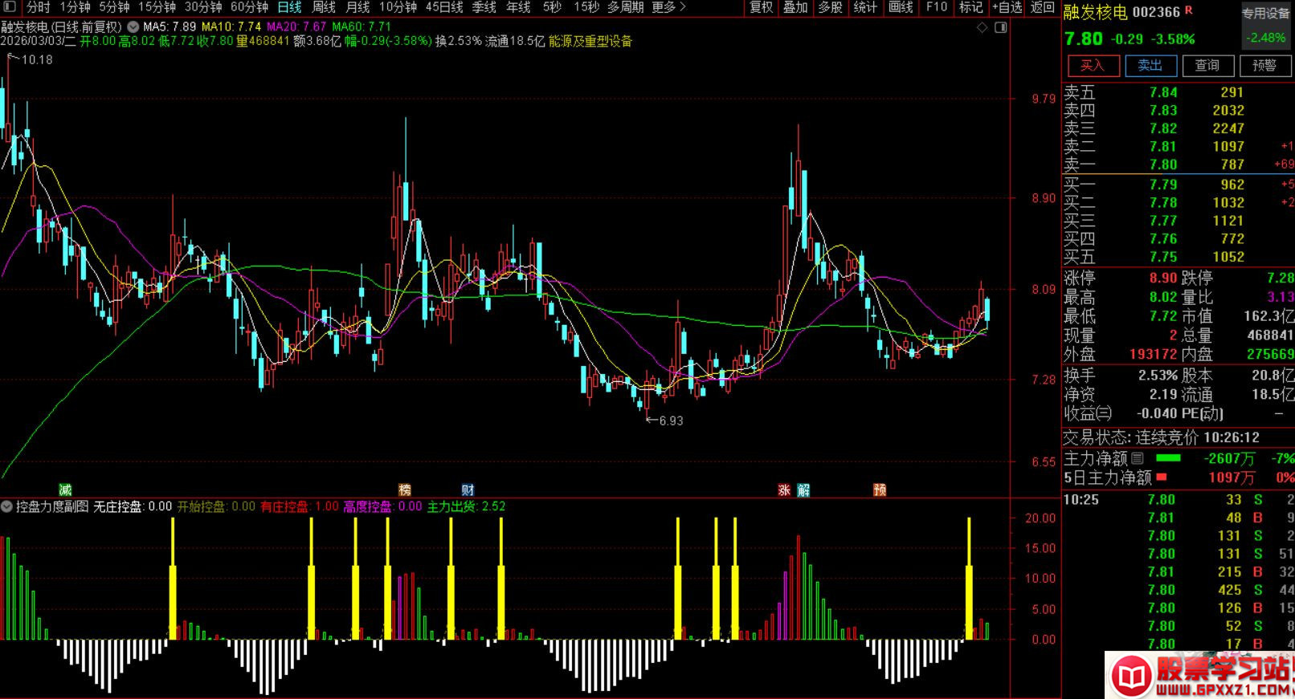Switch to the 周线 weekly chart tab
The image size is (1295, 699).
coord(324,7)
